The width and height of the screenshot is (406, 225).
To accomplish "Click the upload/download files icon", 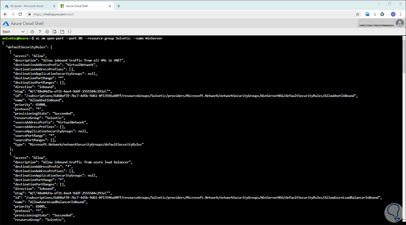I will [x=54, y=31].
